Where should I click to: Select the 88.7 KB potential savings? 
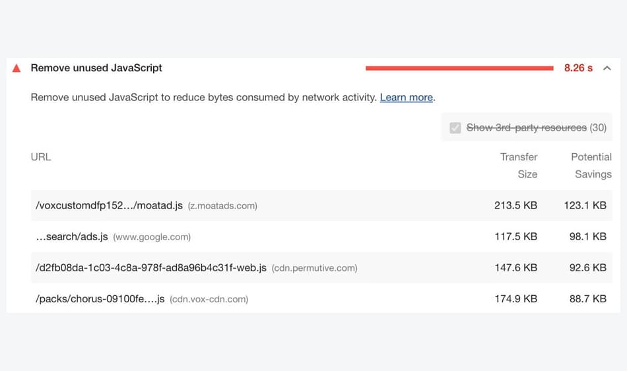(x=588, y=299)
